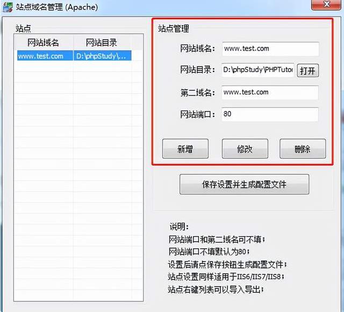The image size is (344, 312).
Task: Click the D:\phpStudy\... directory cell in the list
Action: [101, 56]
